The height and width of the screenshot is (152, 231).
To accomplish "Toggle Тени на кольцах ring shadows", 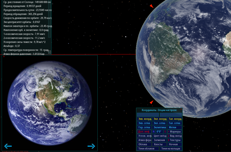I will pyautogui.click(x=171, y=149).
